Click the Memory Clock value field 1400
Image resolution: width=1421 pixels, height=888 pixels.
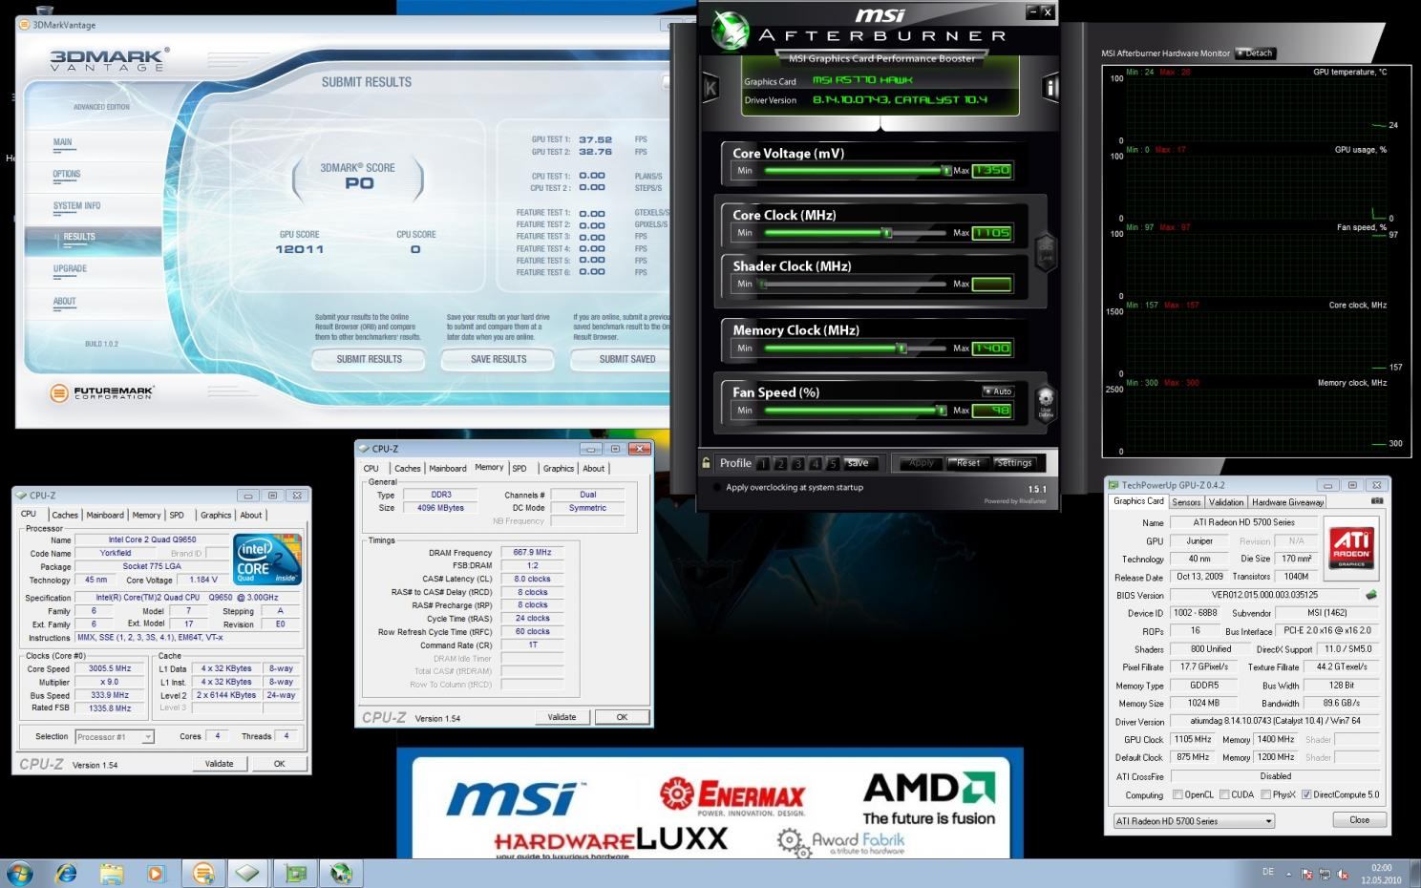[x=991, y=349]
